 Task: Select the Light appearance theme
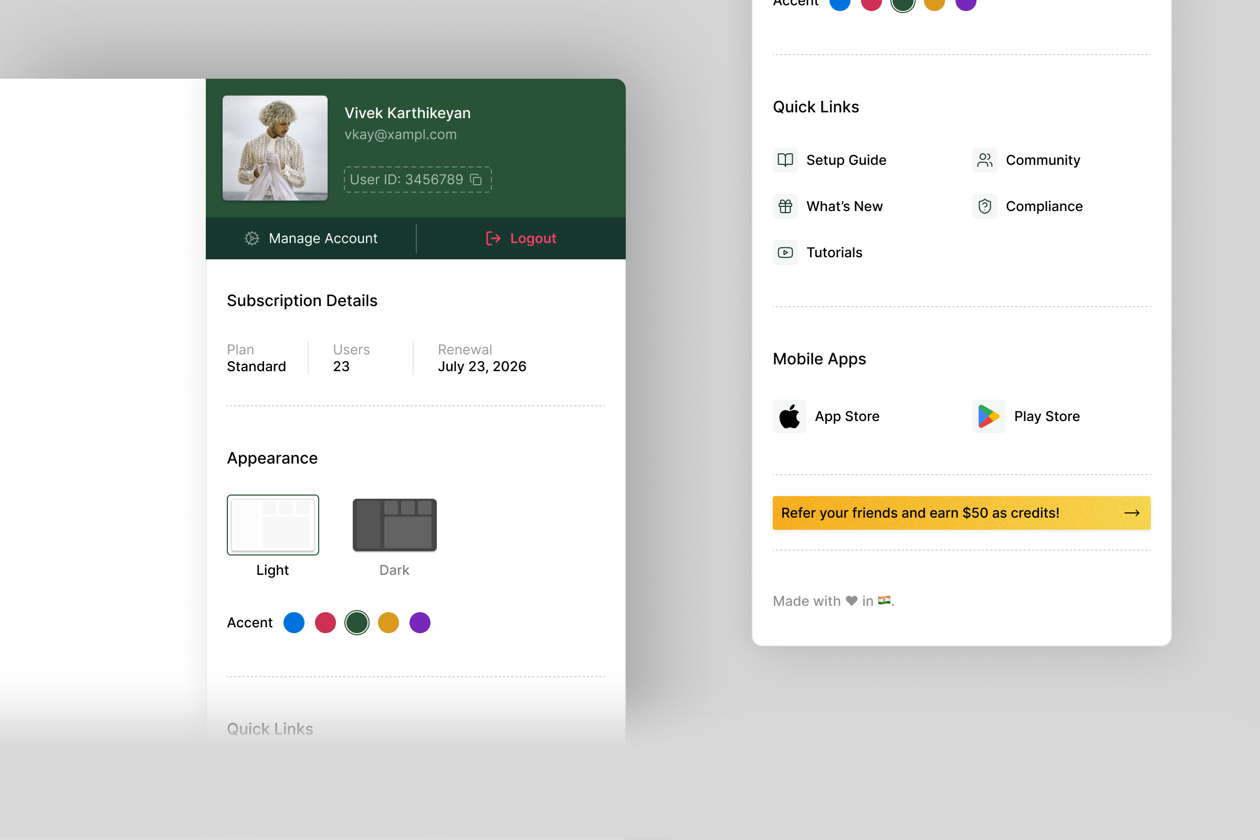[272, 524]
